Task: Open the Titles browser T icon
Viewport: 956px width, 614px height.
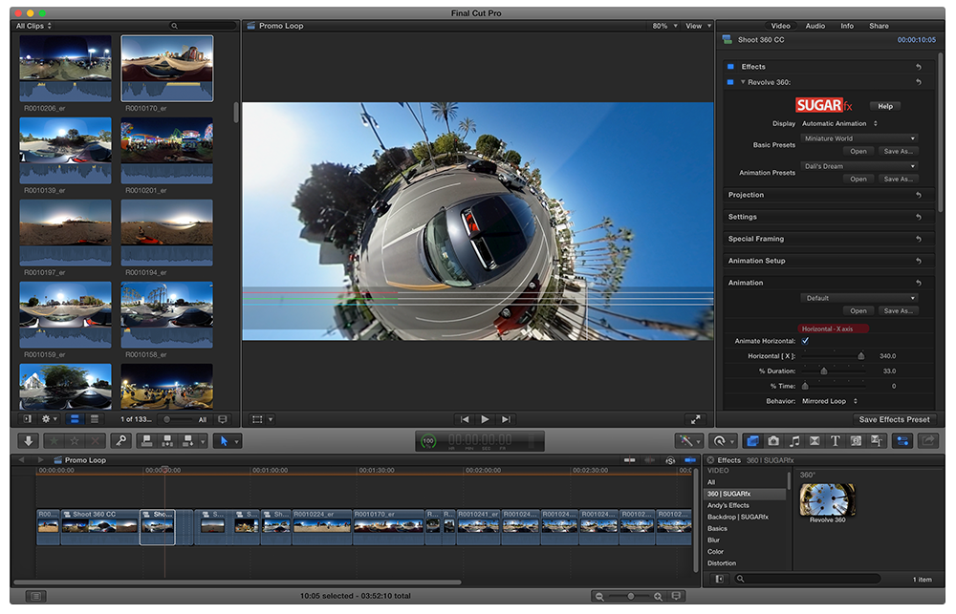Action: coord(835,440)
